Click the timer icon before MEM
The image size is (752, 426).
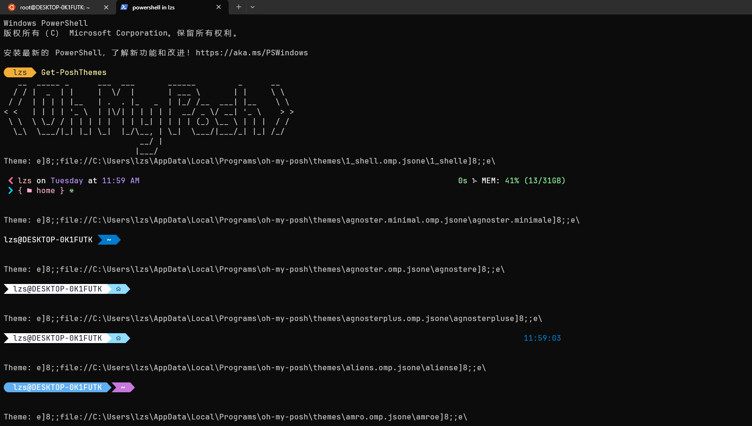pyautogui.click(x=475, y=181)
